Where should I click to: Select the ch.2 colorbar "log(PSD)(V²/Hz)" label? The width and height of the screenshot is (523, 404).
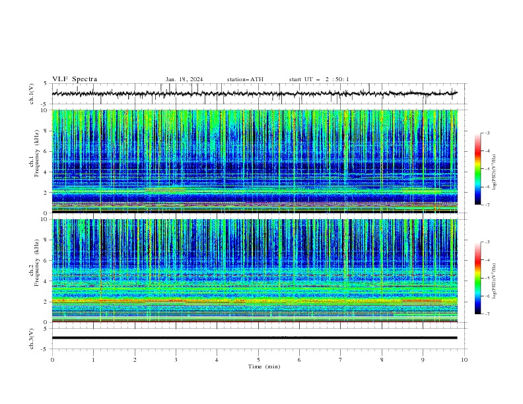click(x=494, y=281)
